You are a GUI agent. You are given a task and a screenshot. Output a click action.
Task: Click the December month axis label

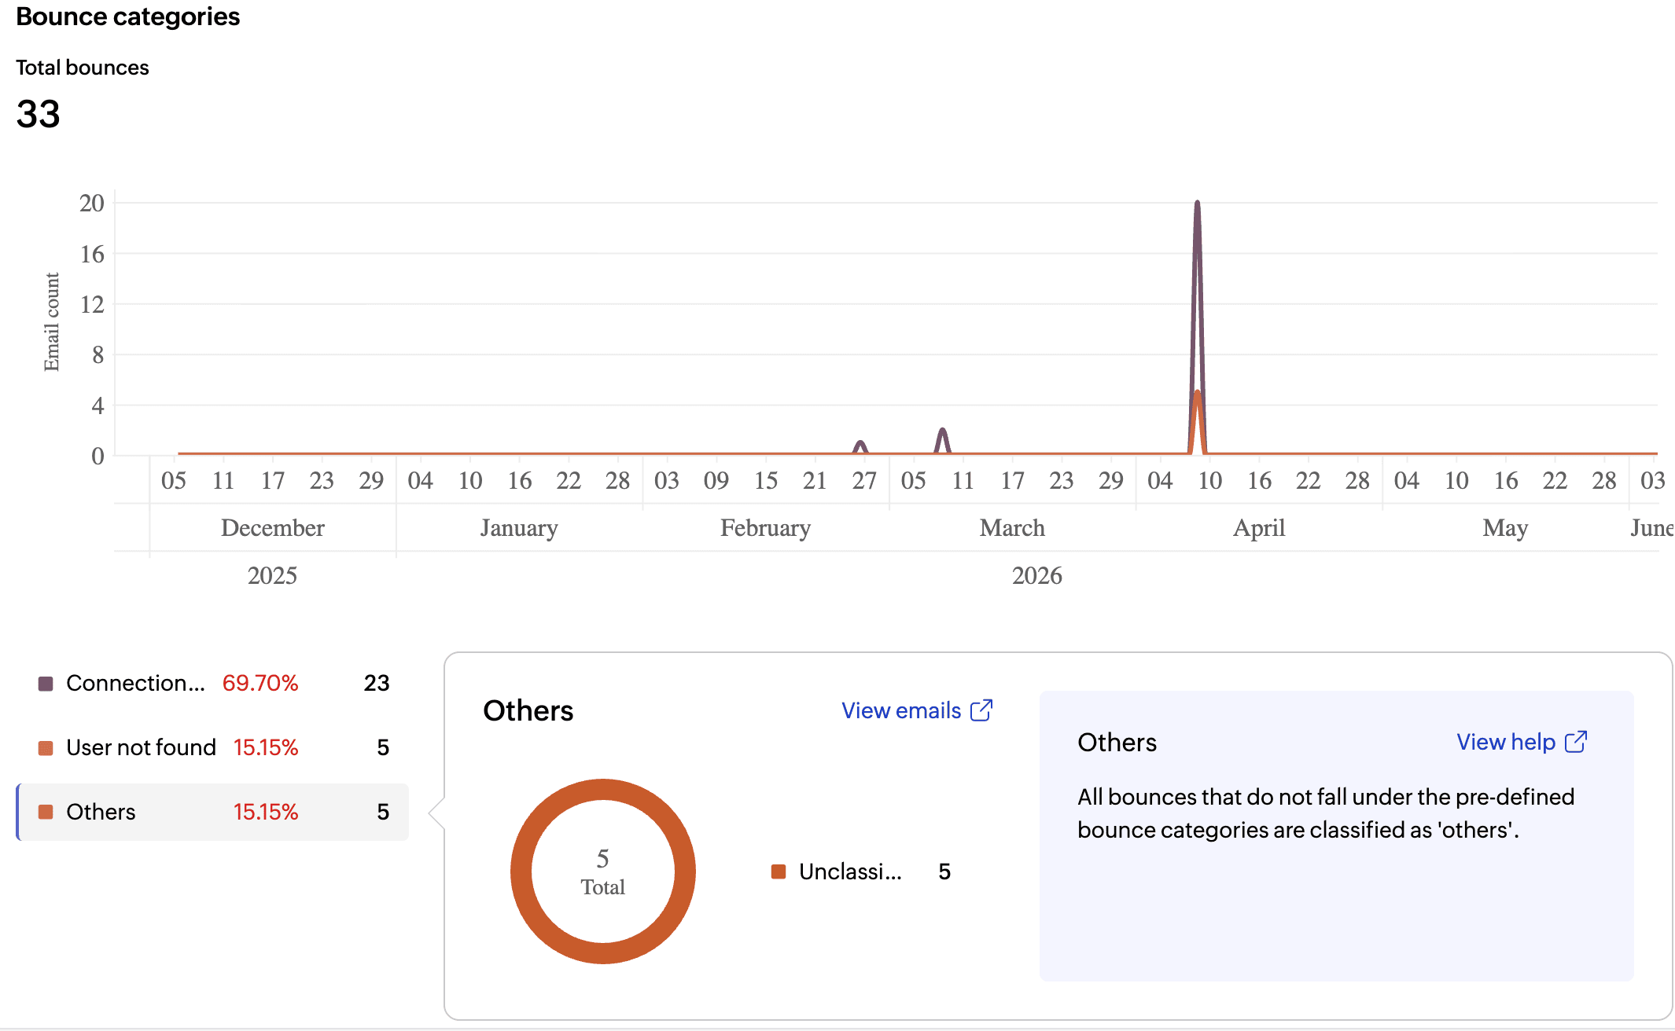pos(272,528)
